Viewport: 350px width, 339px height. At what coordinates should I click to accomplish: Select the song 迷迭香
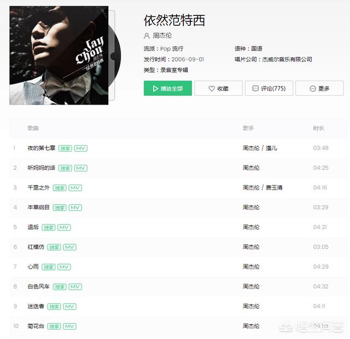point(36,306)
